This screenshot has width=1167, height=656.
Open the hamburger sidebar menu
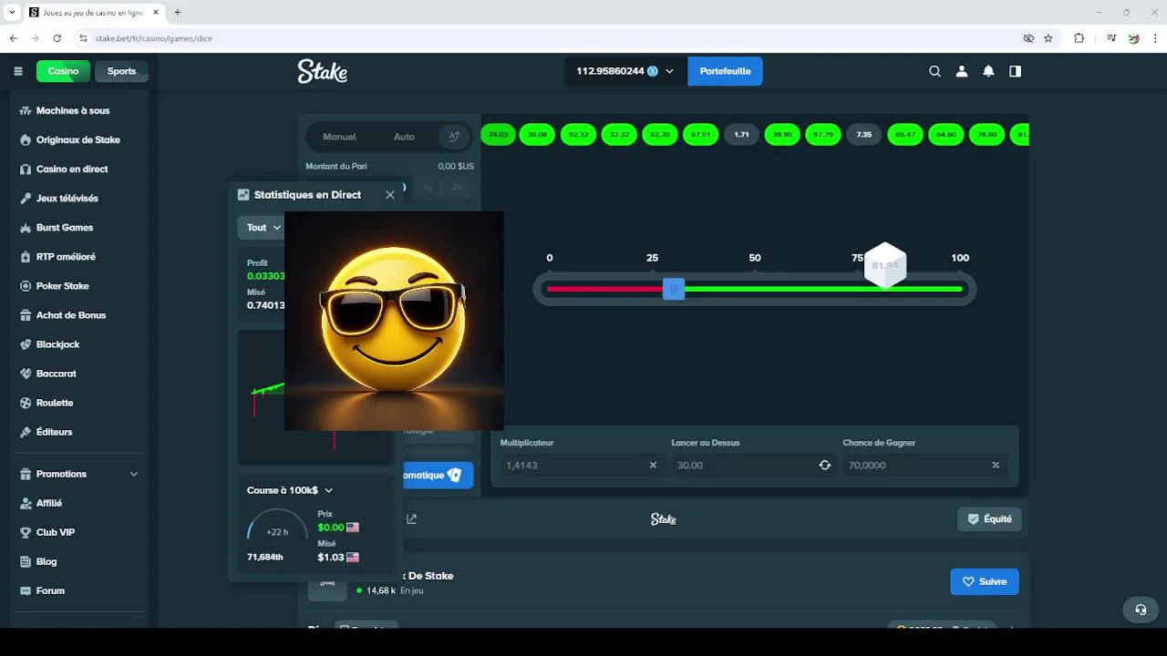(x=18, y=71)
